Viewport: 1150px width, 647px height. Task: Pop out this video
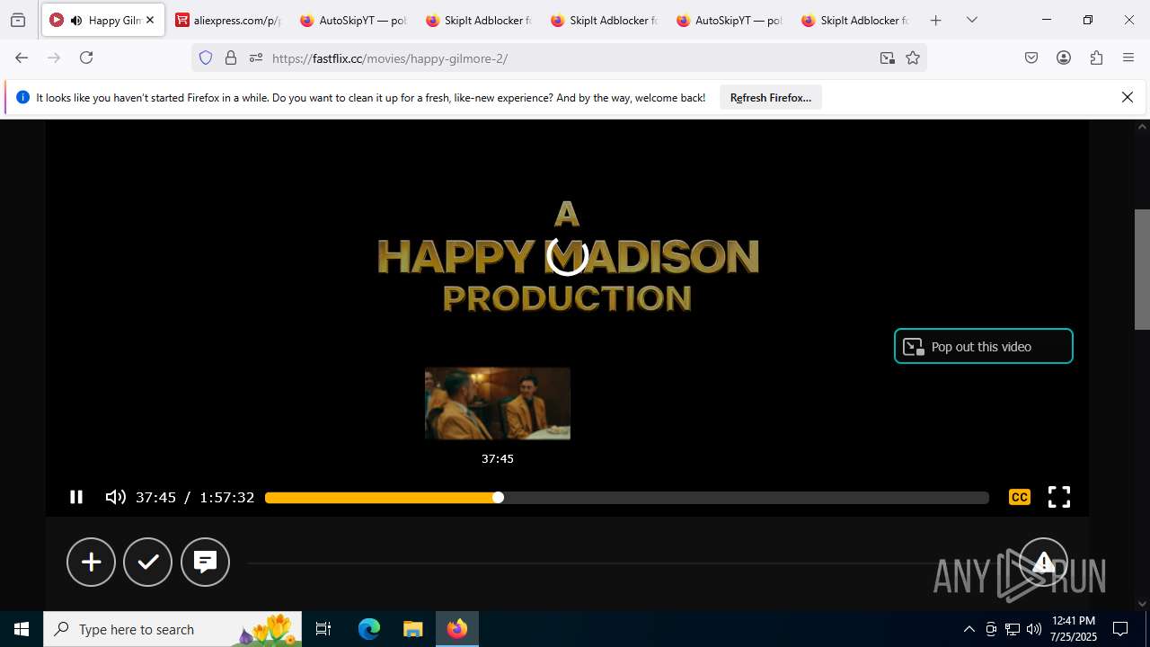[x=984, y=346]
